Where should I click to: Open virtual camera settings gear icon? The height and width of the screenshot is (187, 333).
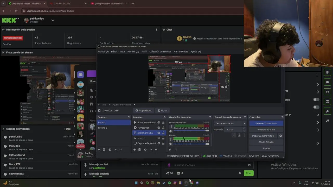click(280, 136)
